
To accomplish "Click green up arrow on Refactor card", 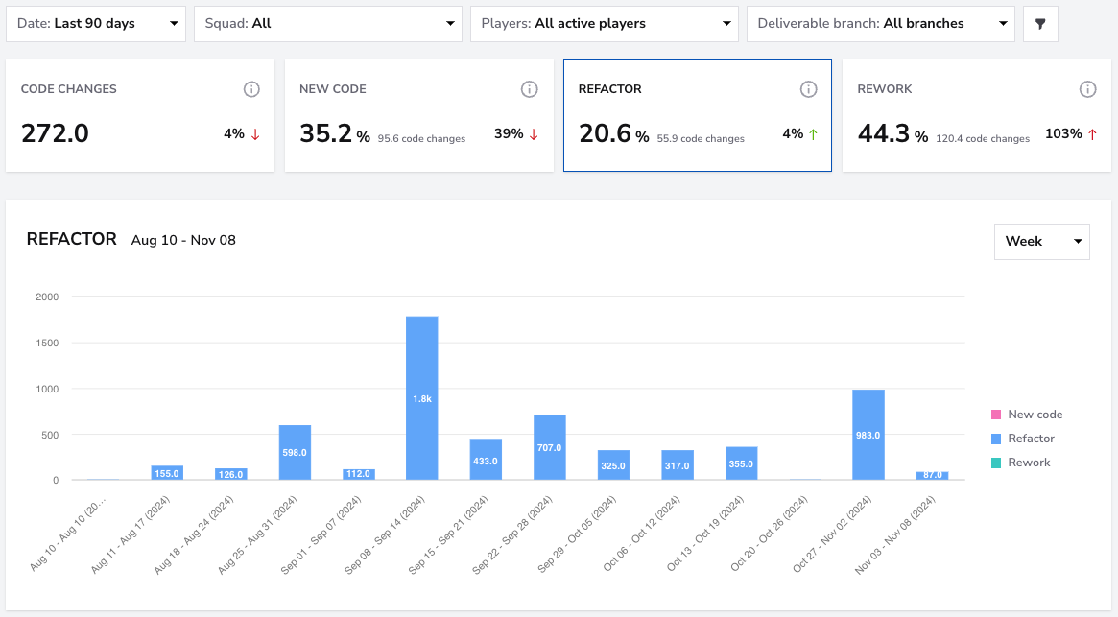I will 813,134.
